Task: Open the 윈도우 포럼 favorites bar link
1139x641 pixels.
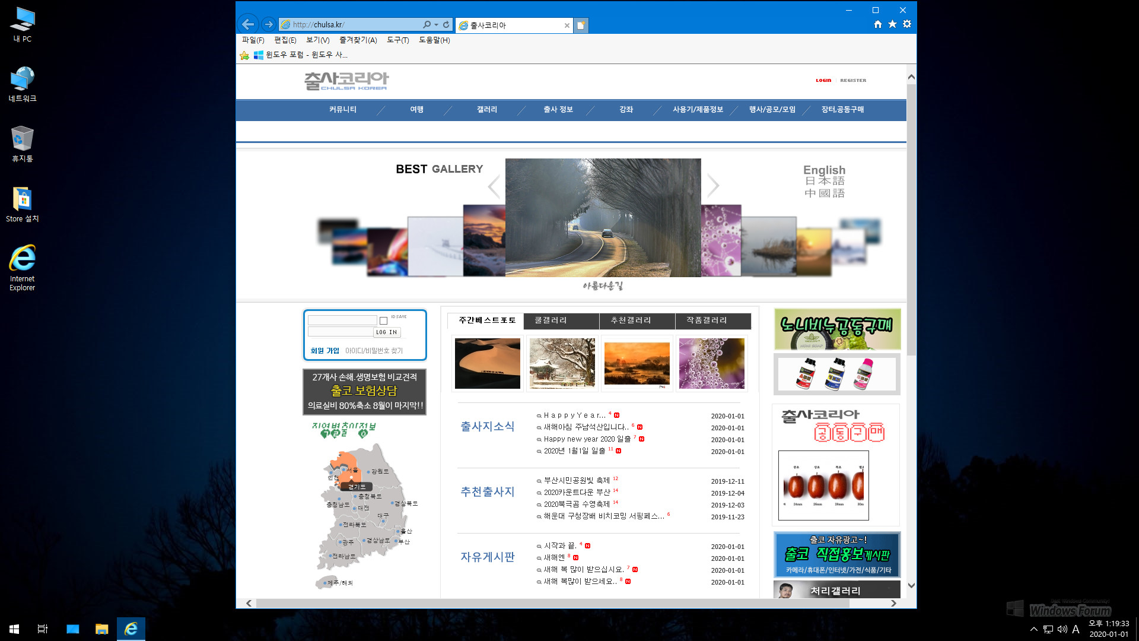Action: pyautogui.click(x=301, y=55)
